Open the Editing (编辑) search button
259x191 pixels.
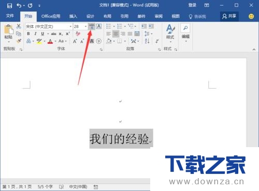coord(185,33)
